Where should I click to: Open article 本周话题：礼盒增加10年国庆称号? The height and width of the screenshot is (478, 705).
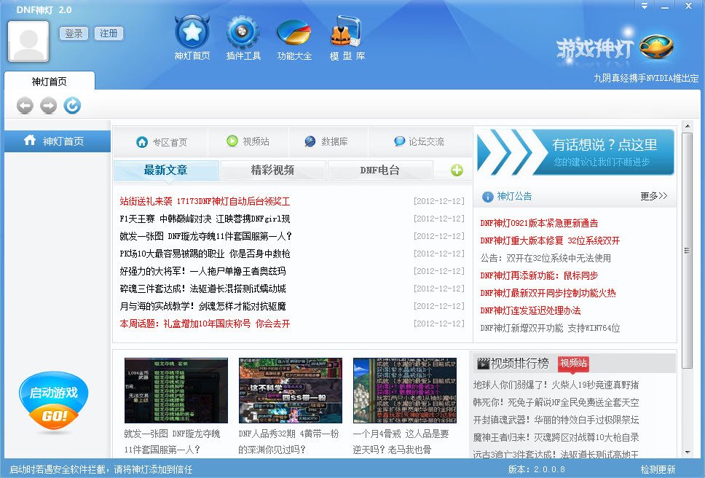[205, 324]
